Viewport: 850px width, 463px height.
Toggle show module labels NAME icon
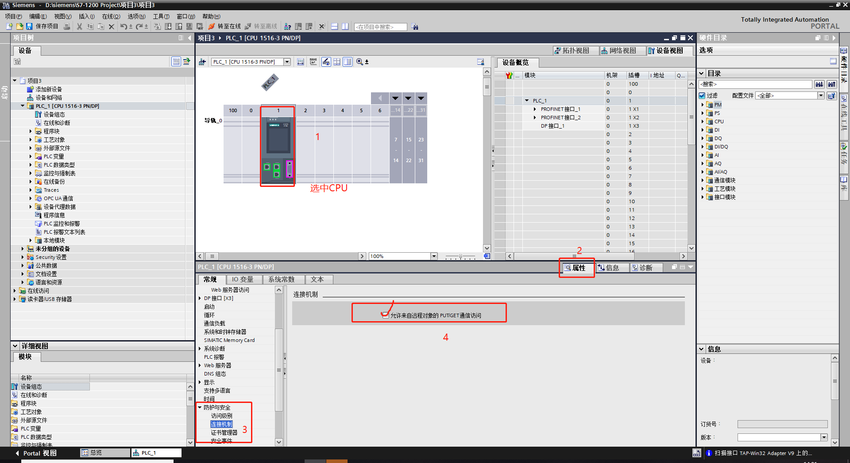pos(313,62)
